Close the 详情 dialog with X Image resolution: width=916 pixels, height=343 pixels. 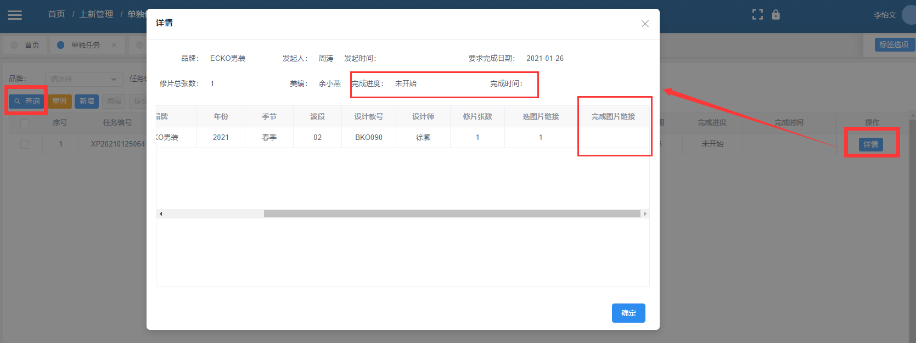click(645, 24)
